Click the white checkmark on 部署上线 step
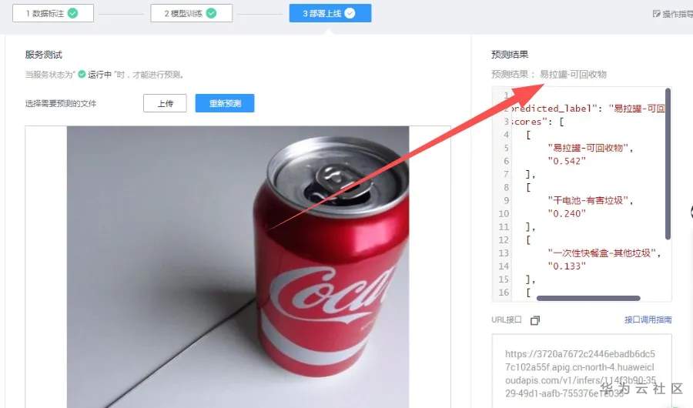Viewport: 693px width, 408px height. [x=350, y=13]
